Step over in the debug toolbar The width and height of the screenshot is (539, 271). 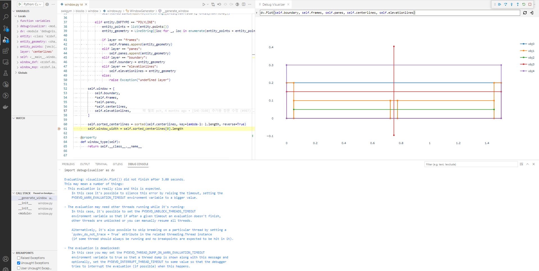[506, 4]
